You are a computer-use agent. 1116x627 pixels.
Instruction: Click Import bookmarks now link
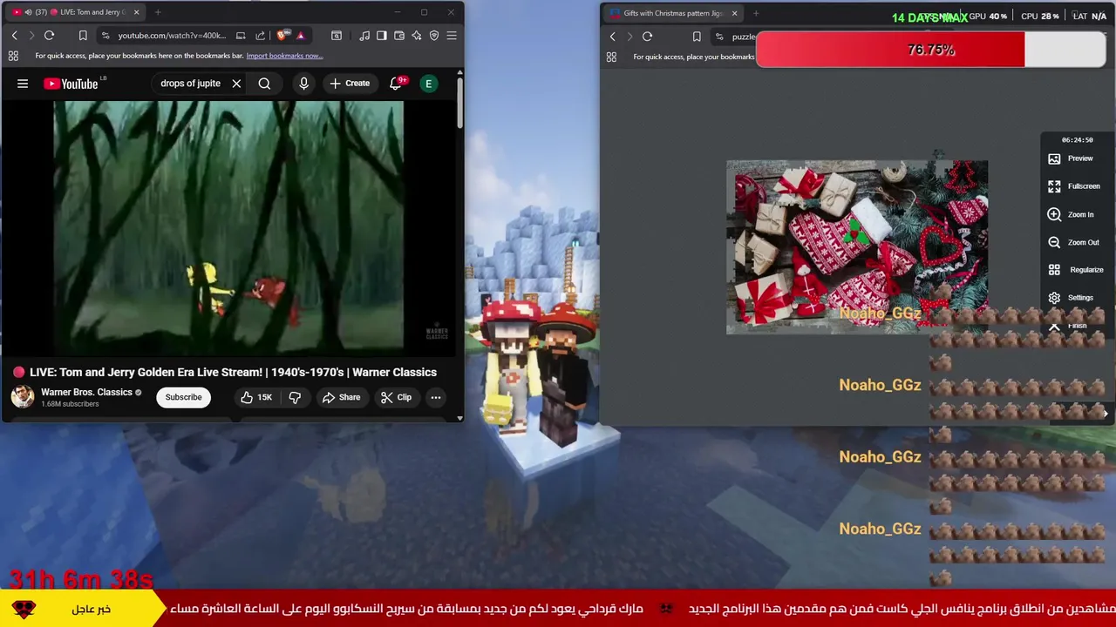click(284, 56)
